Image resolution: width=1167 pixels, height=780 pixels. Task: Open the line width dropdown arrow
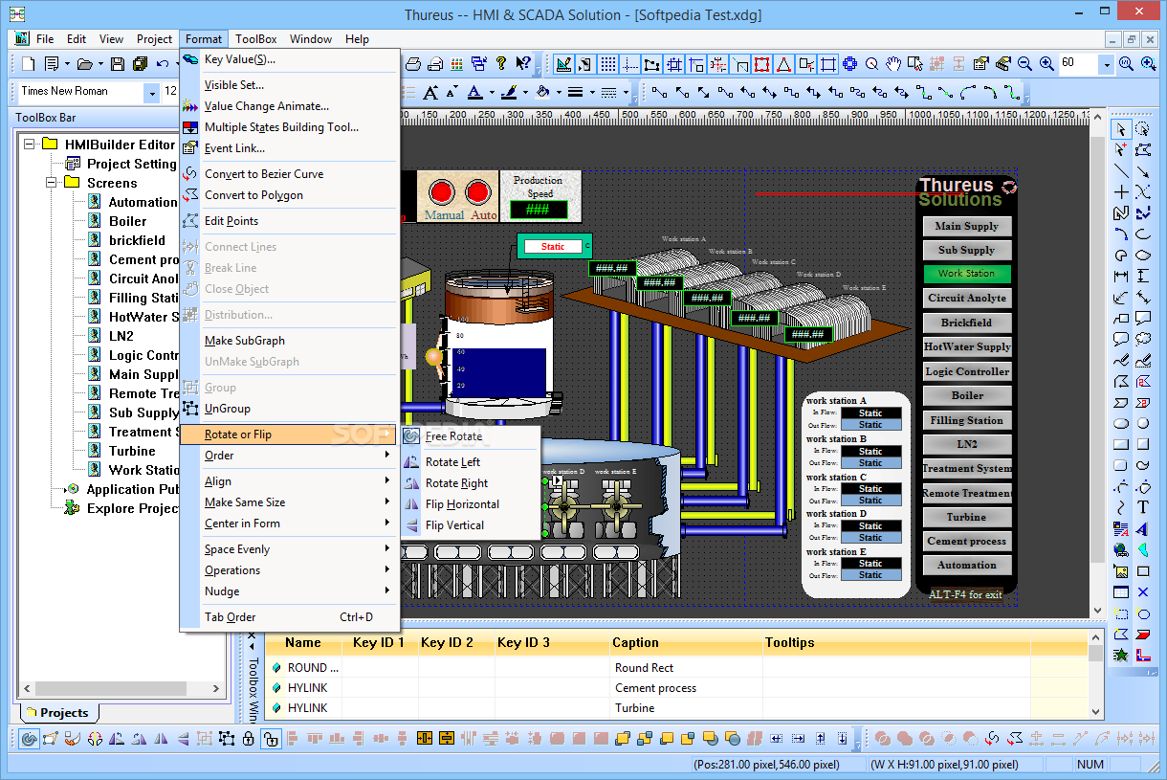click(x=592, y=93)
